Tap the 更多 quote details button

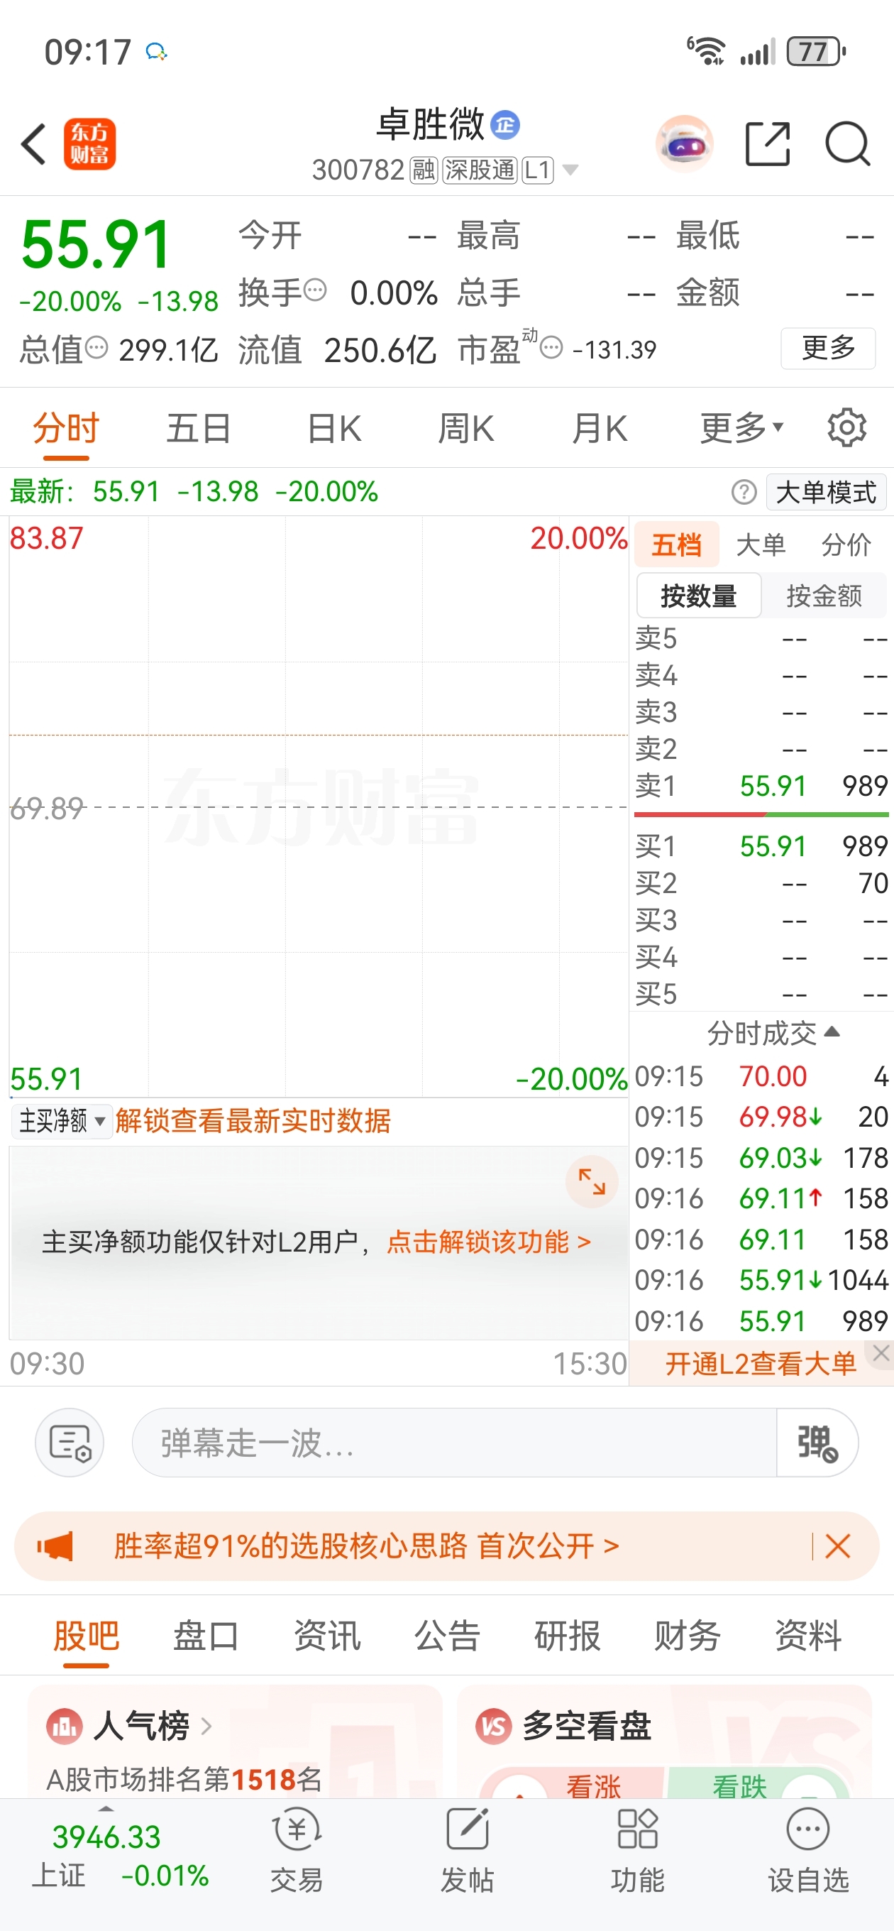click(x=828, y=348)
